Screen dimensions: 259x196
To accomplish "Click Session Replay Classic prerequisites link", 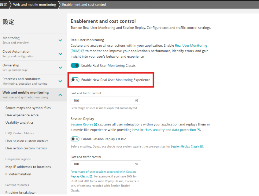I will click(185, 147).
